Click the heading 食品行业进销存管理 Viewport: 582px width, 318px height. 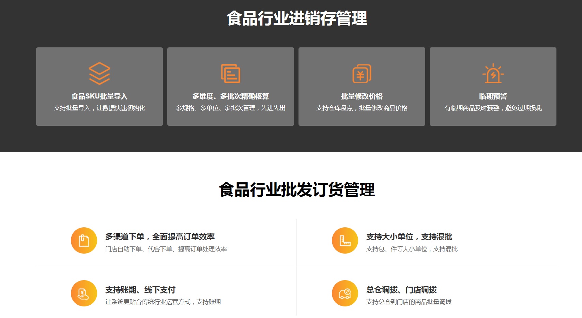tap(297, 19)
